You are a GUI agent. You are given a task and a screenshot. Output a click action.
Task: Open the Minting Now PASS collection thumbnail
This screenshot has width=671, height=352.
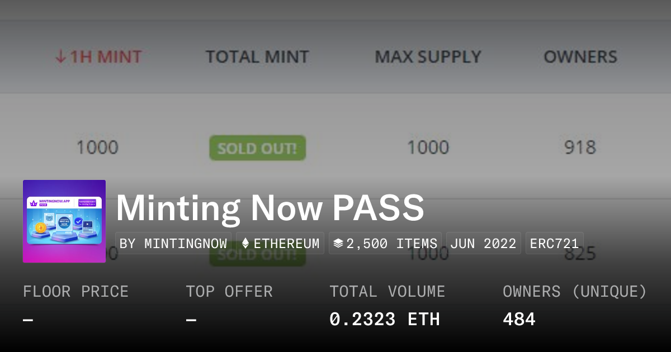[64, 221]
